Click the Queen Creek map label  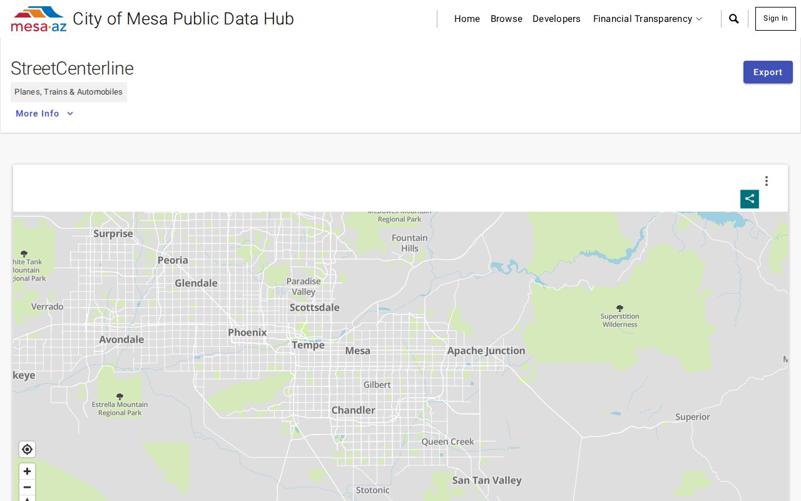tap(448, 442)
